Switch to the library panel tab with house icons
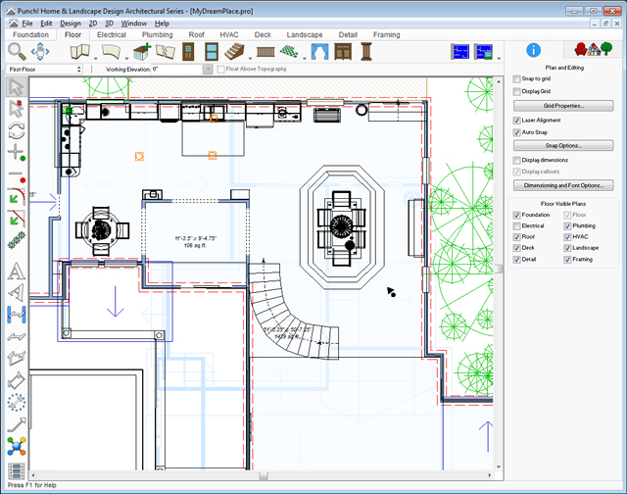The height and width of the screenshot is (494, 627). (x=586, y=49)
